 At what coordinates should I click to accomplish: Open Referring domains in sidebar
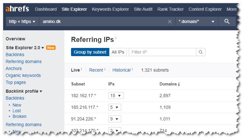(24, 61)
